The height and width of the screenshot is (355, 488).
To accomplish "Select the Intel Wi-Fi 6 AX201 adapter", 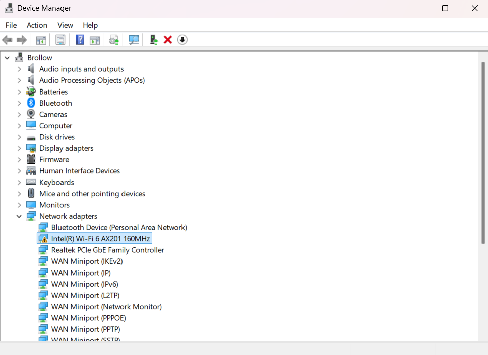I will (x=99, y=238).
